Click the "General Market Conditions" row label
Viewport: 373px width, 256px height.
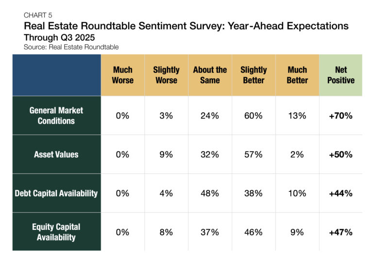click(56, 115)
